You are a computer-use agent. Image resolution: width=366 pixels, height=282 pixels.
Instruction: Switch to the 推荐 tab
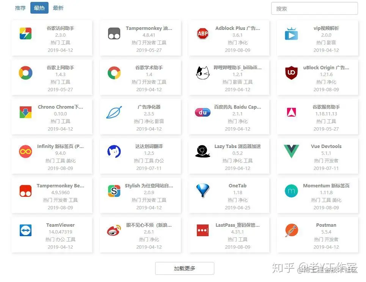coord(20,8)
